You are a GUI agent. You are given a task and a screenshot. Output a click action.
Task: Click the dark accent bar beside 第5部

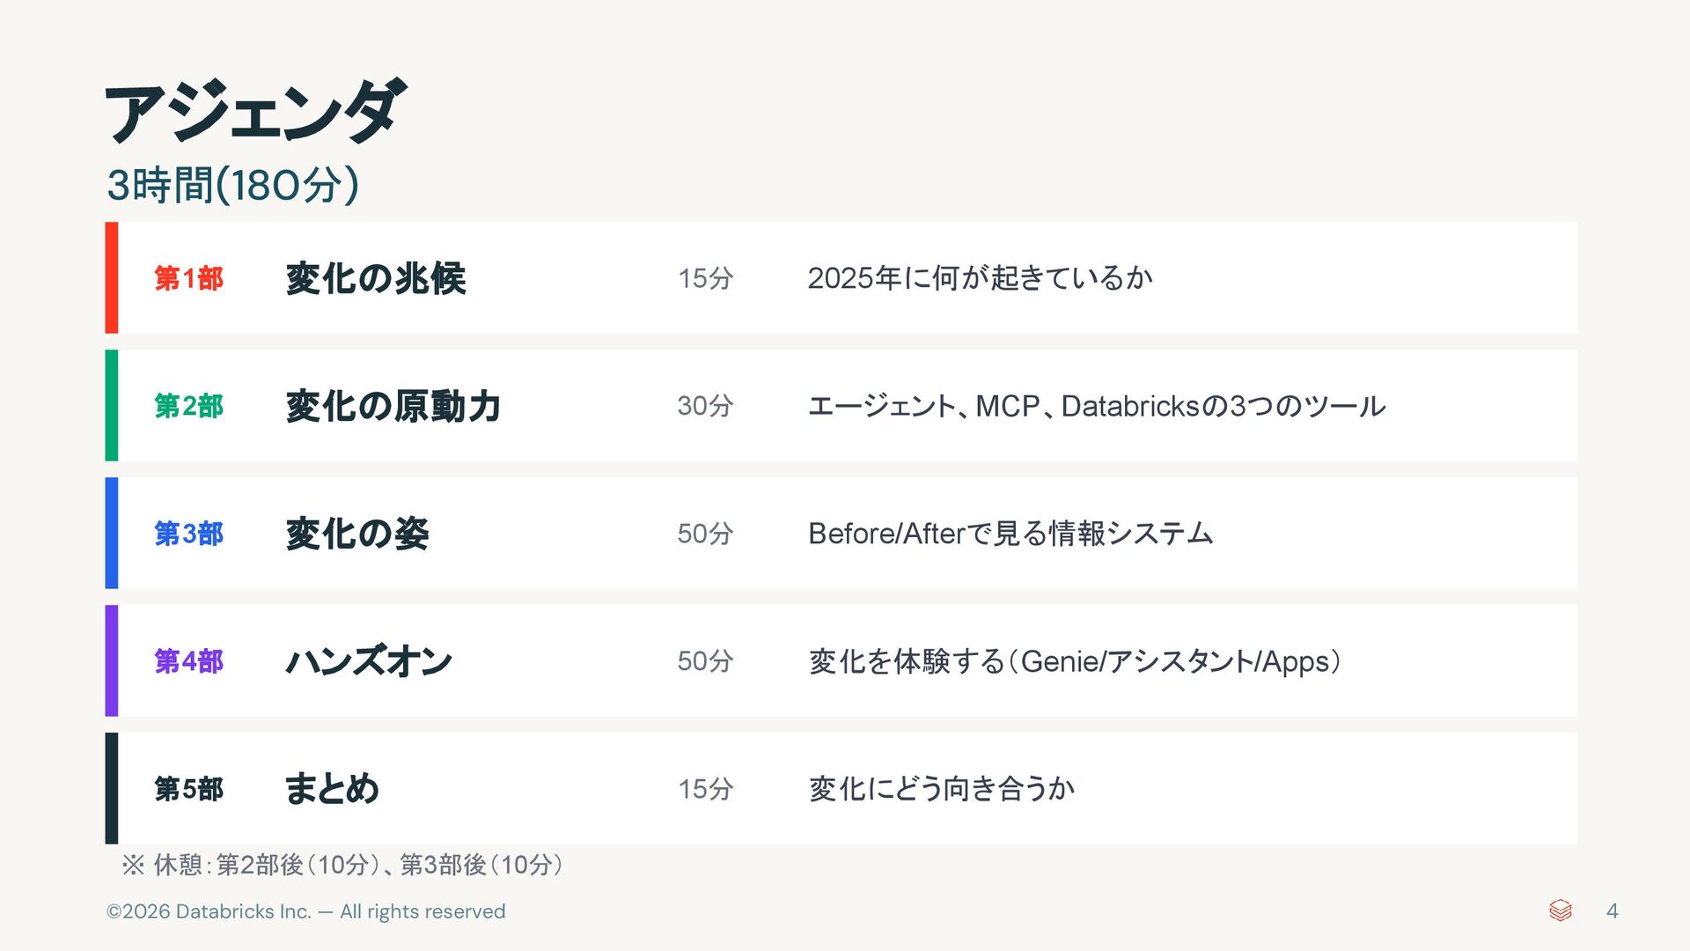112,788
